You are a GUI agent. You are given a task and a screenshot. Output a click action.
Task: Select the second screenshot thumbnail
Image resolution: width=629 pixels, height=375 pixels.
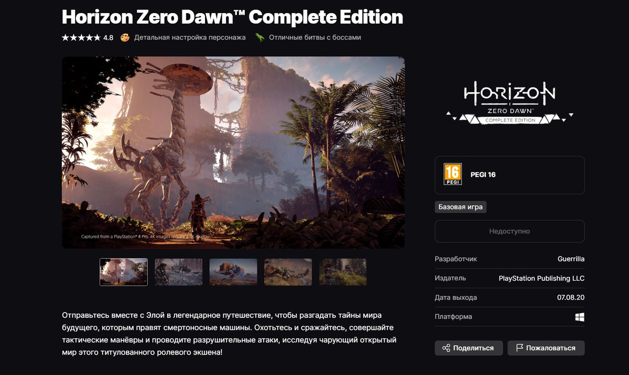[179, 272]
